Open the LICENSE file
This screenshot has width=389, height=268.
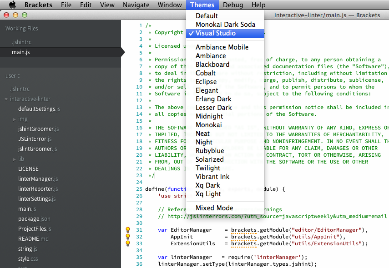click(28, 169)
